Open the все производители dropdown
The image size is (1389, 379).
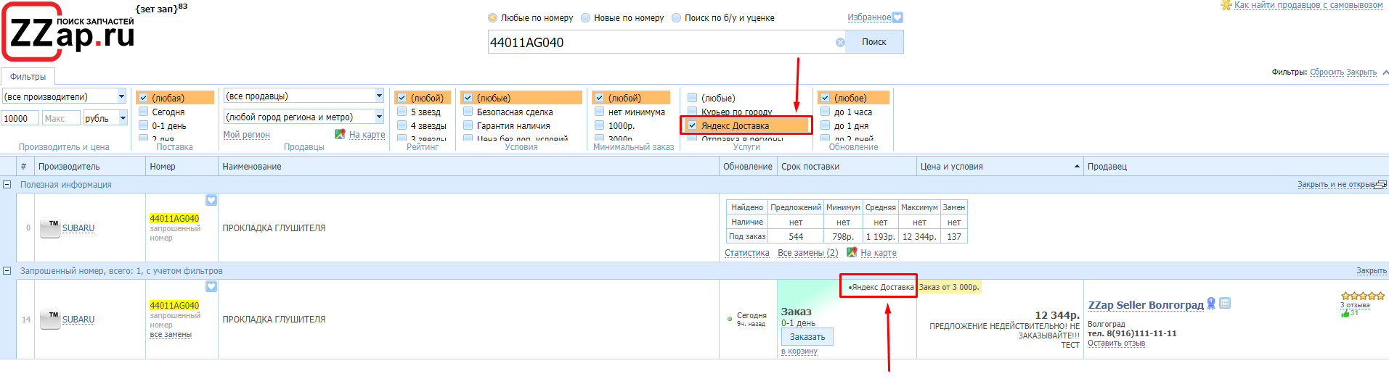coord(121,96)
